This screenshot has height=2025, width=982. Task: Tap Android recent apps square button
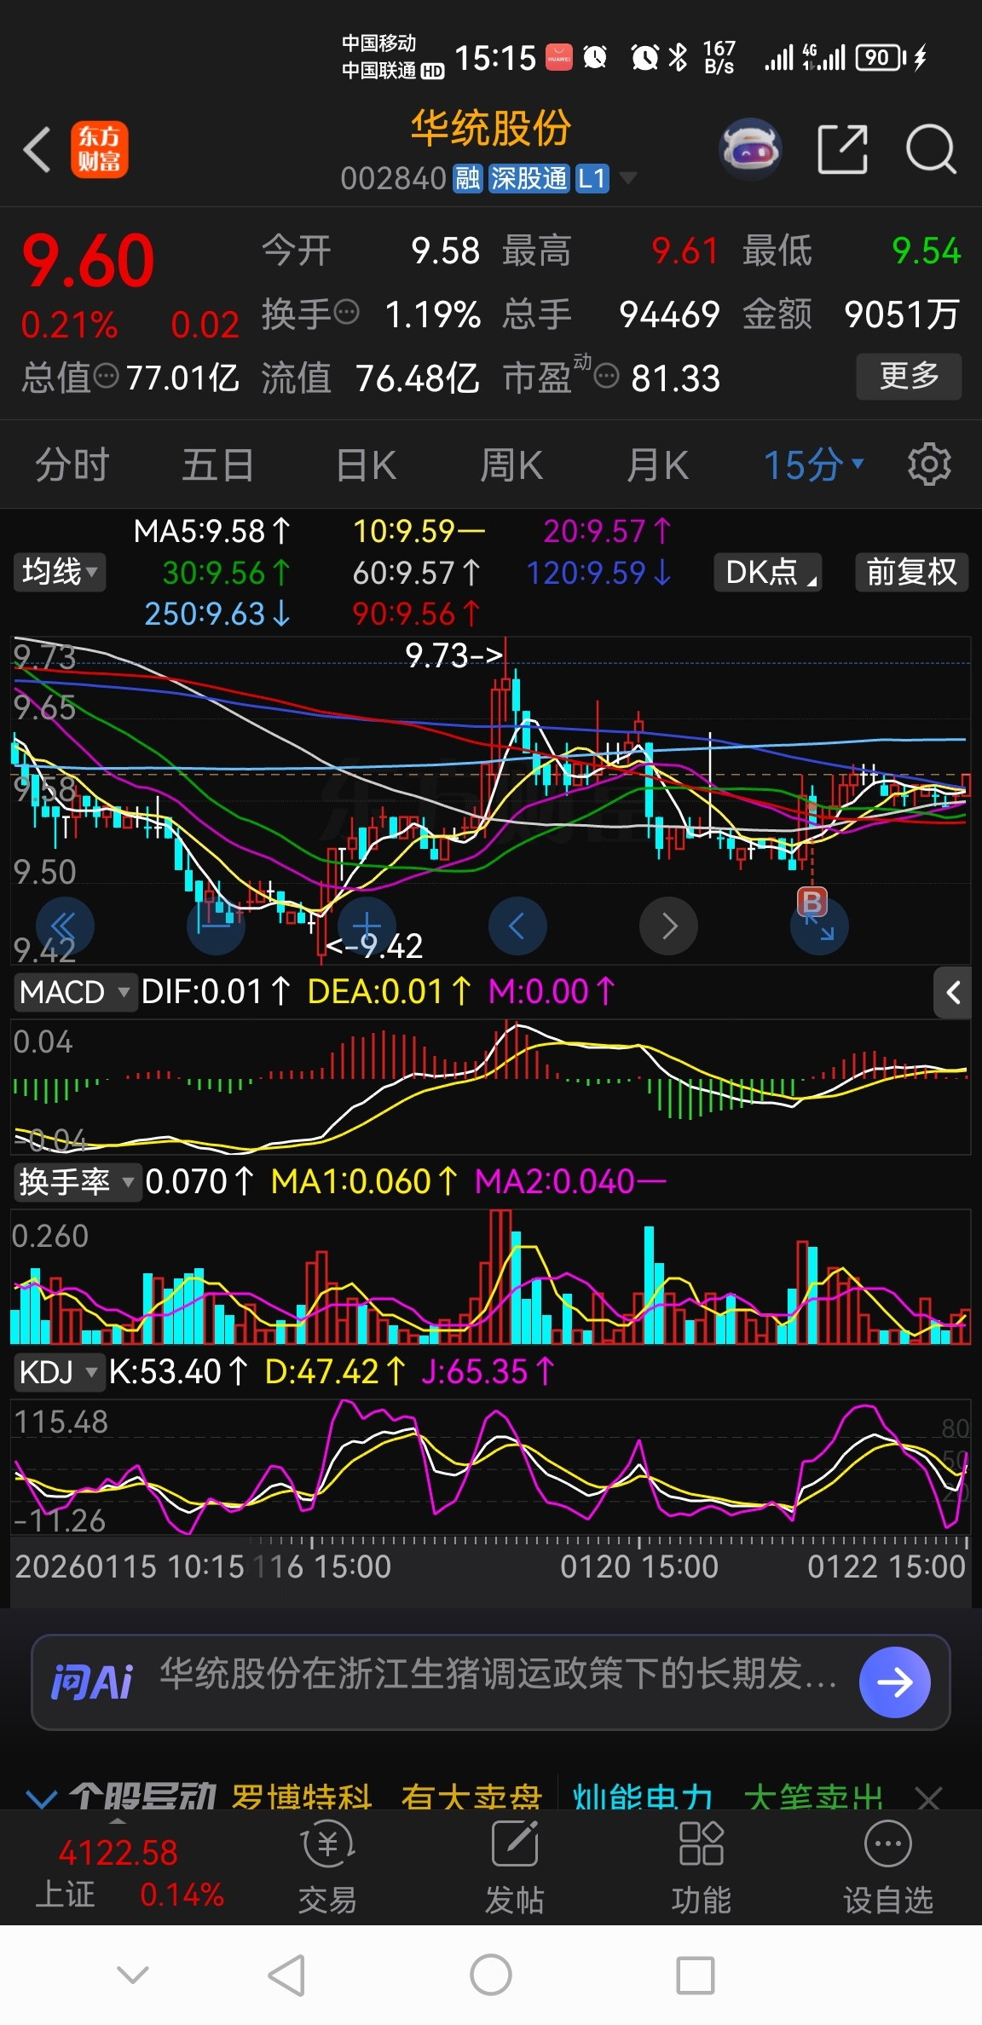(696, 1975)
